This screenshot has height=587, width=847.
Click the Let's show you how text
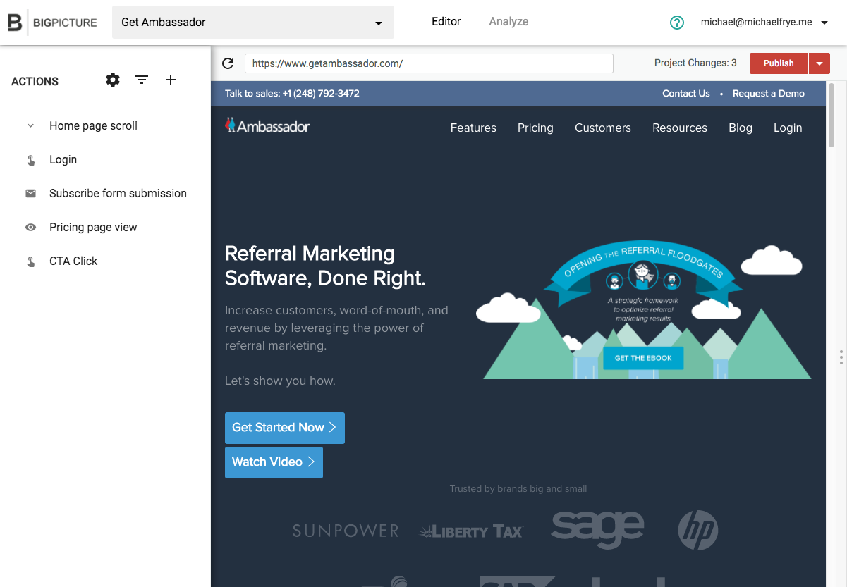(280, 381)
